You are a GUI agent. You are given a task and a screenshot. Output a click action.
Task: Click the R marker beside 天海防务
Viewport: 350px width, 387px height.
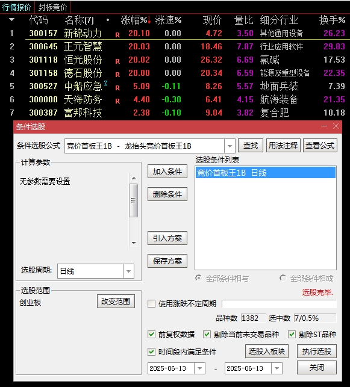(x=117, y=101)
